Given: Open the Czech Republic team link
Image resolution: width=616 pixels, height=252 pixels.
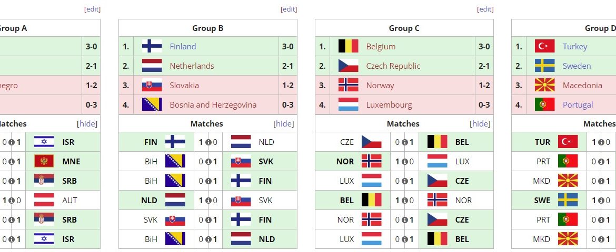Looking at the screenshot, I should (393, 66).
